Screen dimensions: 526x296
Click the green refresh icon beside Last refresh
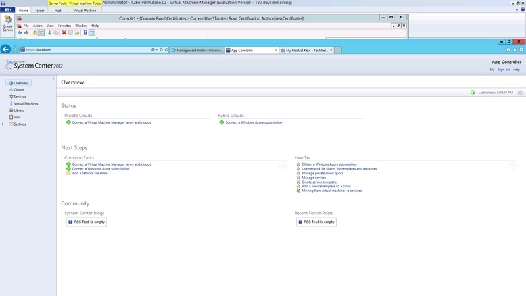(x=473, y=92)
